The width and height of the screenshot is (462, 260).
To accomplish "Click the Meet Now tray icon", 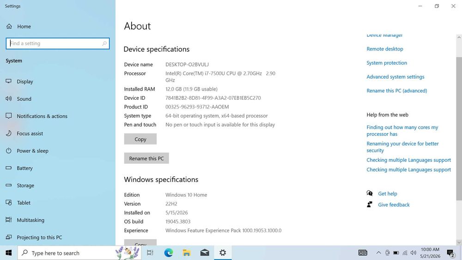I will click(388, 253).
